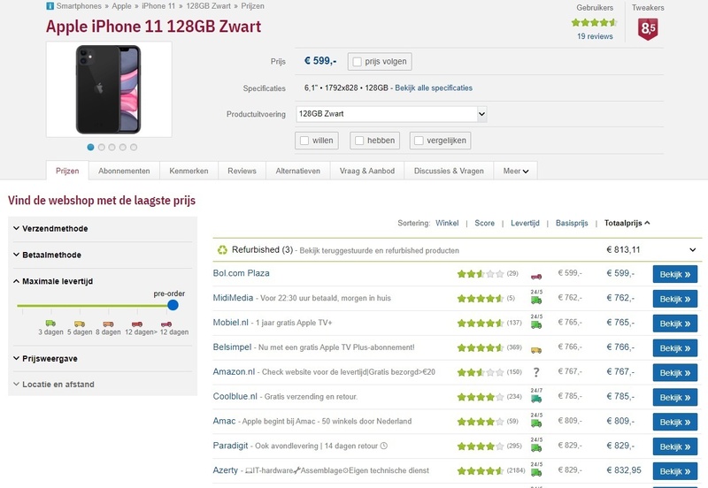This screenshot has height=488, width=708.
Task: Click the clock icon after Paradigit description
Action: (x=384, y=446)
